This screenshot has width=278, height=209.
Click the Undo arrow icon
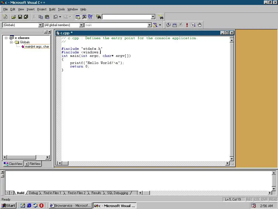tap(56, 17)
